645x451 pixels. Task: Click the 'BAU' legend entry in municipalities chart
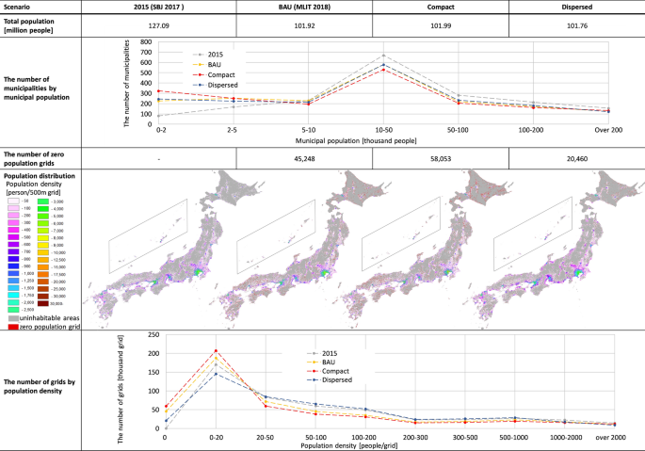click(x=208, y=65)
